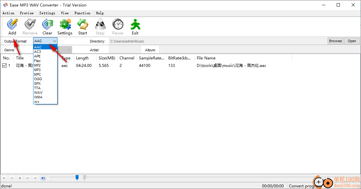Sort by the Length column header
The image size is (361, 189).
click(x=85, y=58)
